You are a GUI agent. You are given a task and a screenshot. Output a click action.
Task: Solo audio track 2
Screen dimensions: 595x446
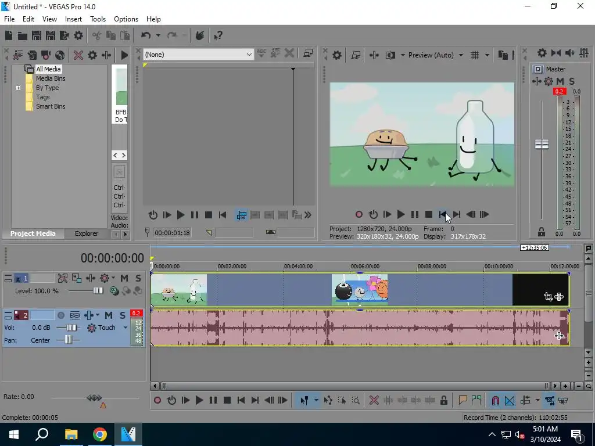pyautogui.click(x=123, y=315)
